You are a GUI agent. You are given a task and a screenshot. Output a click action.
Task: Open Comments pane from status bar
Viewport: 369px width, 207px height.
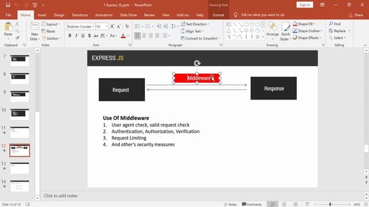251,205
